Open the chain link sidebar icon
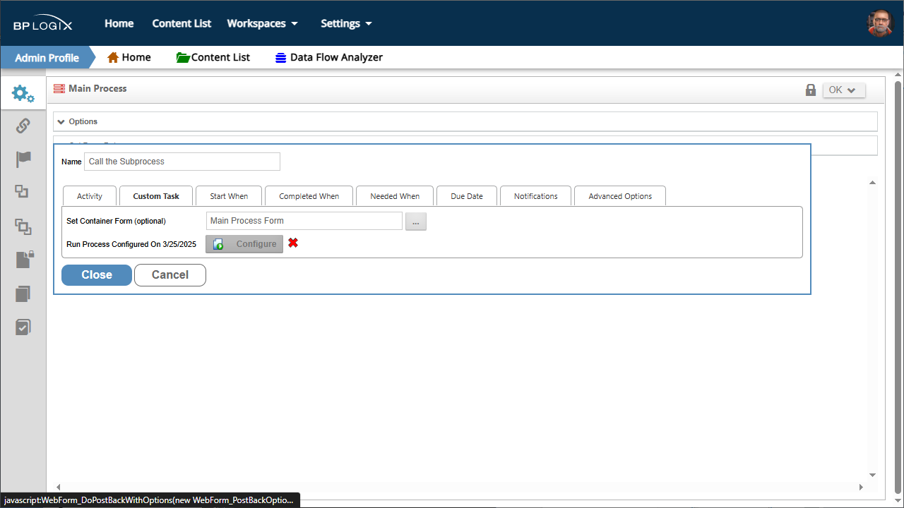The width and height of the screenshot is (904, 508). 23,126
